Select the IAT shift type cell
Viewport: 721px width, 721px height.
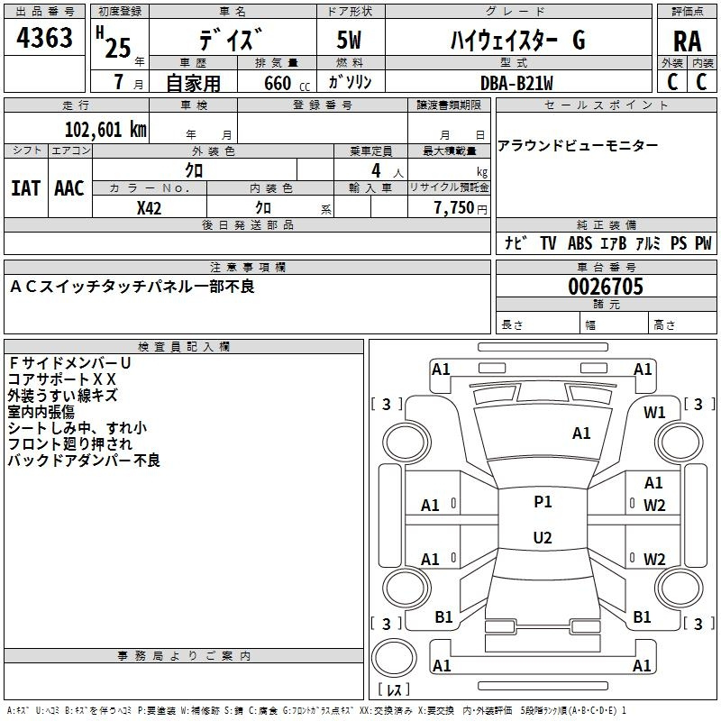(25, 187)
